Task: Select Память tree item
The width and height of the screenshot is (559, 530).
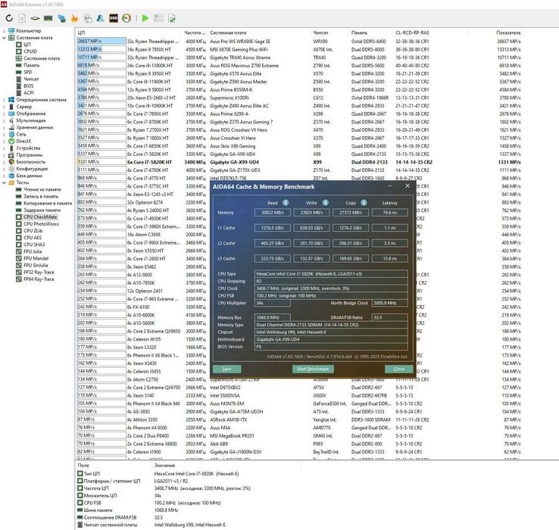Action: [x=31, y=65]
